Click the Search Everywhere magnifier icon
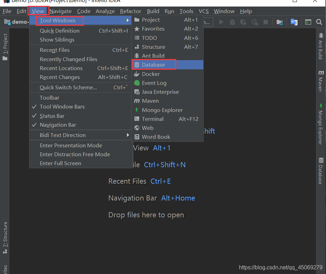This screenshot has height=274, width=326. click(x=319, y=22)
